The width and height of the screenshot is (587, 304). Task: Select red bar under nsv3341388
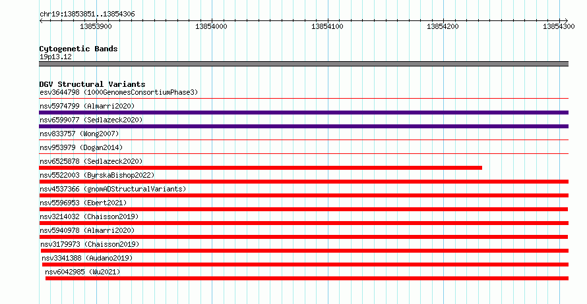[x=305, y=265]
